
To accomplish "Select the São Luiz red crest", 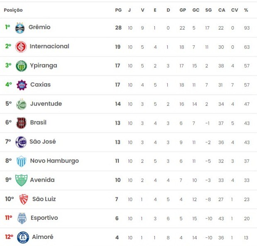I will 24,199.
